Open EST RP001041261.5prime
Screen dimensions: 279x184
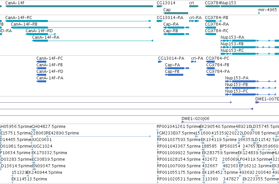coord(158,130)
